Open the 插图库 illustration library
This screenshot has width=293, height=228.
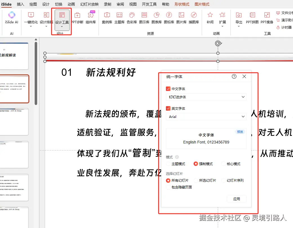point(194,18)
